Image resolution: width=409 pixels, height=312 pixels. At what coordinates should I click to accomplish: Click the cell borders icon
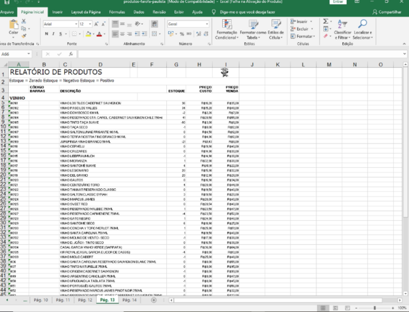pos(74,34)
